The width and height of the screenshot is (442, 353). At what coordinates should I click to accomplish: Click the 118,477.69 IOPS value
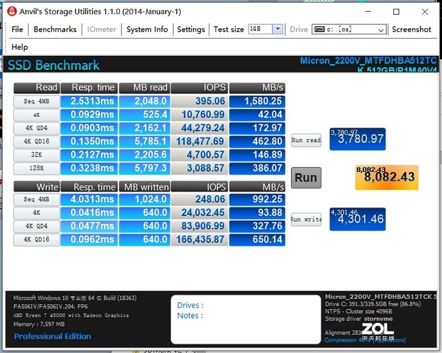tap(199, 141)
